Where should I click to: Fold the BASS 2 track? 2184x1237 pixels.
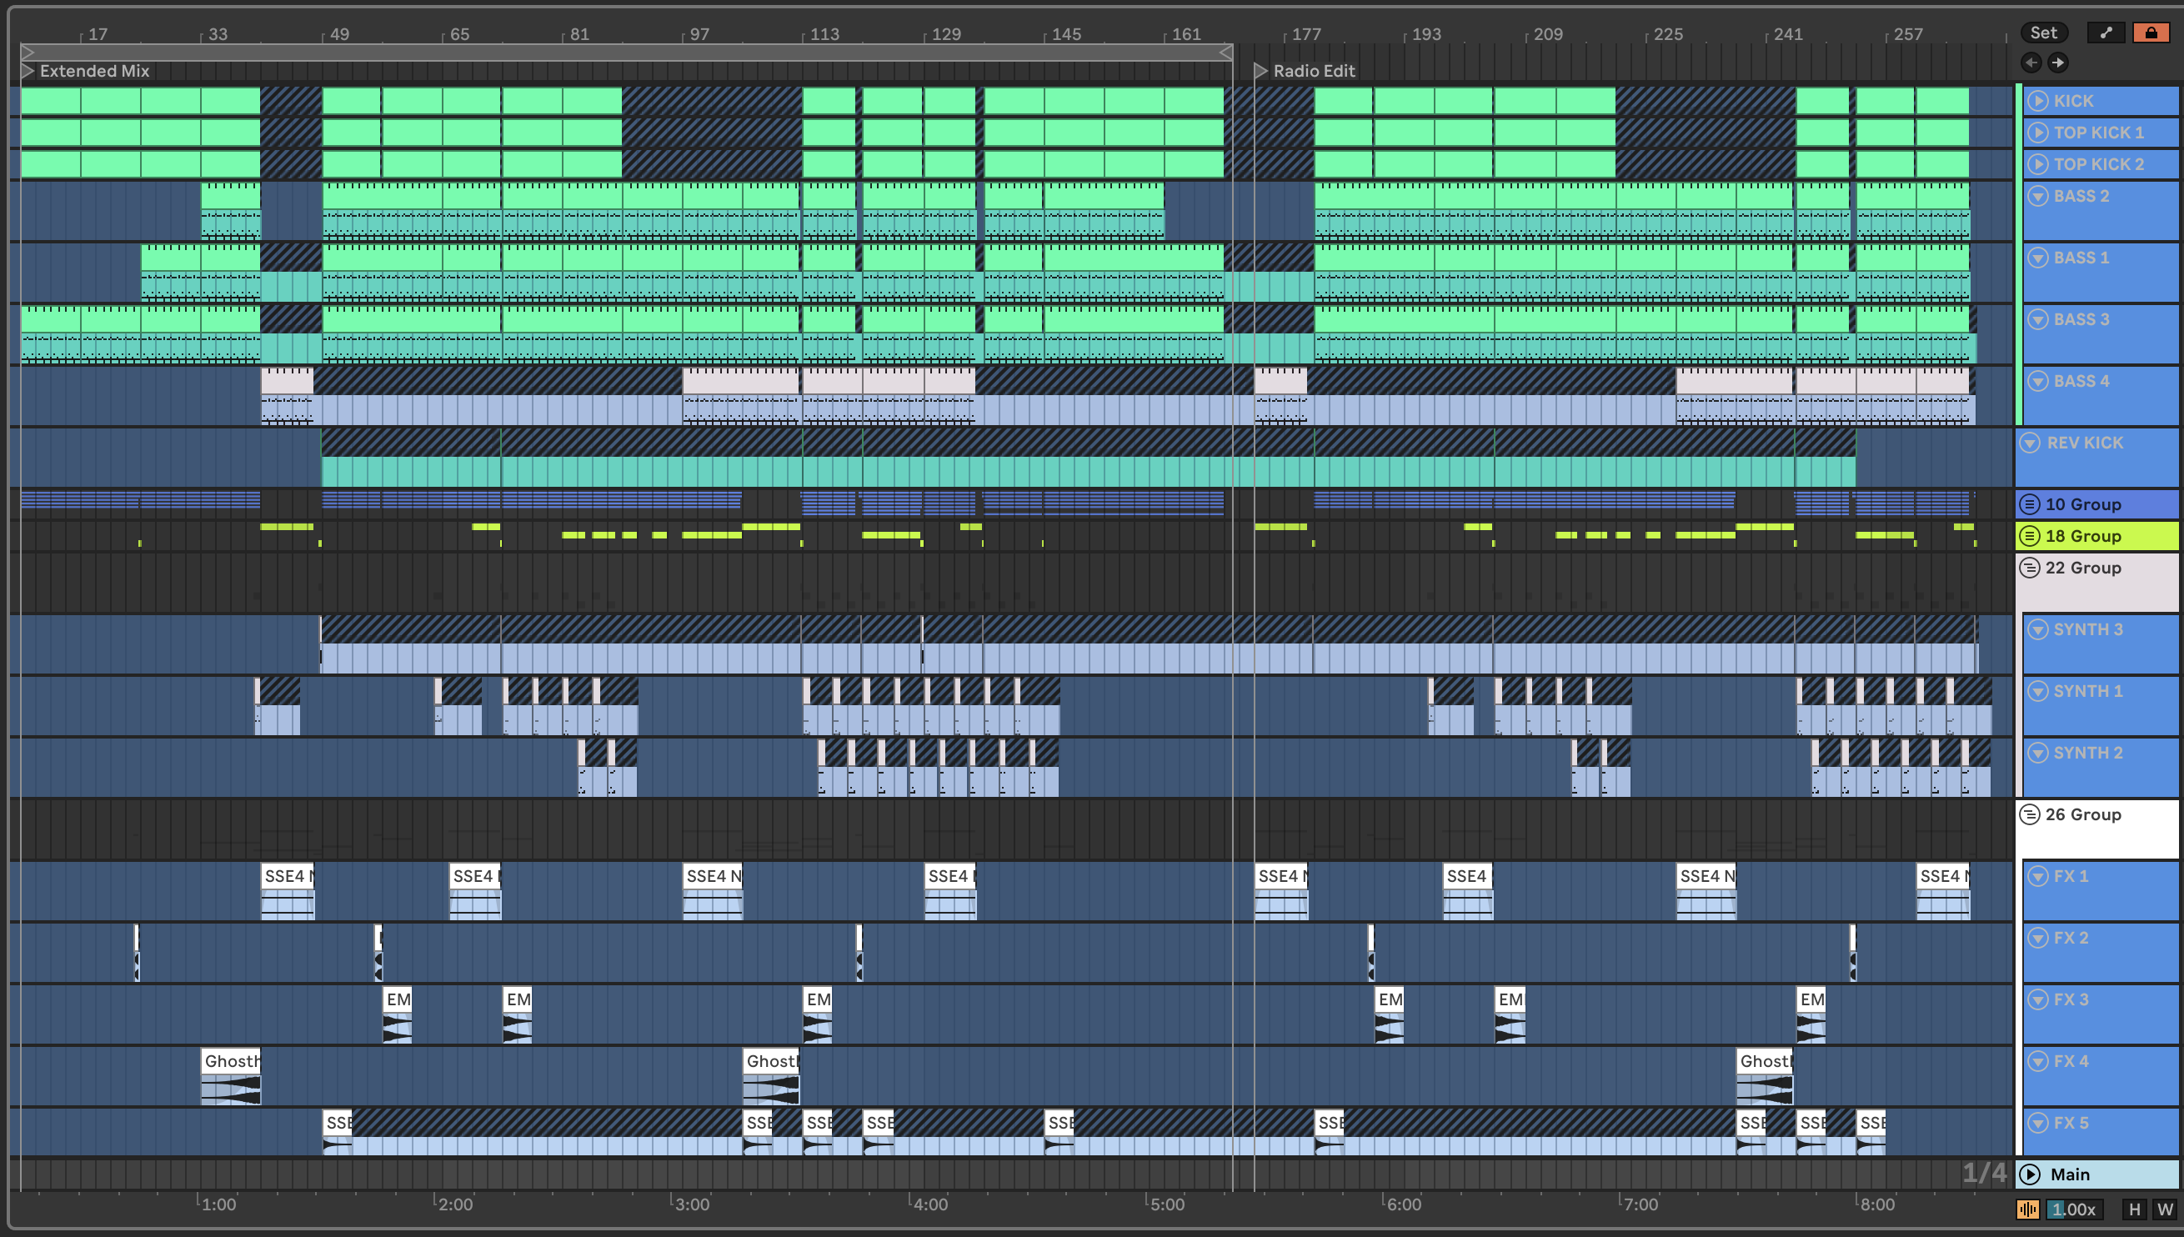pyautogui.click(x=2038, y=196)
